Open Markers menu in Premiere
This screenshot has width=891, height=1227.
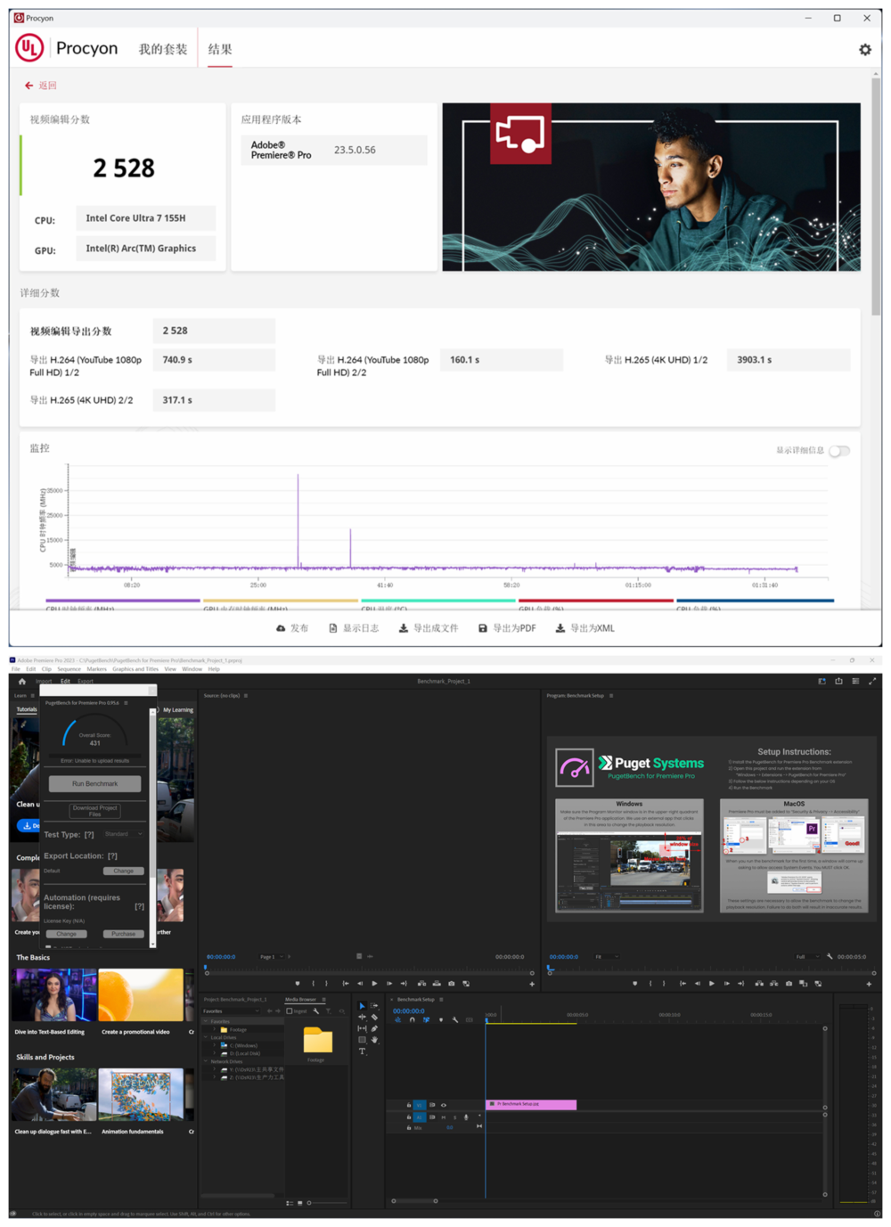click(96, 668)
